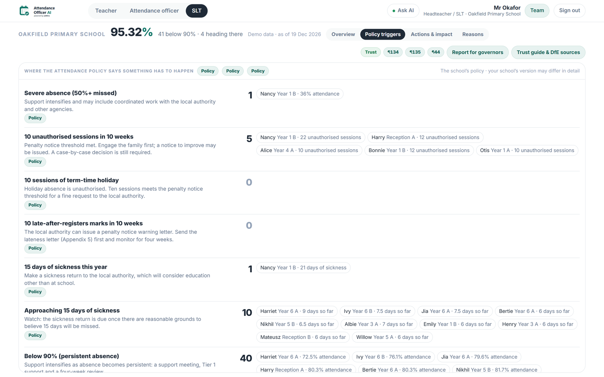Viewport: 604px width, 377px height.
Task: Open Nancy 21 days of sickness chip
Action: click(303, 268)
